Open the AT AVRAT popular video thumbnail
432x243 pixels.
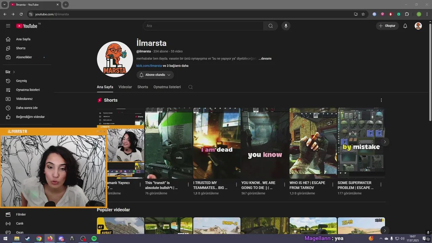coord(120,226)
